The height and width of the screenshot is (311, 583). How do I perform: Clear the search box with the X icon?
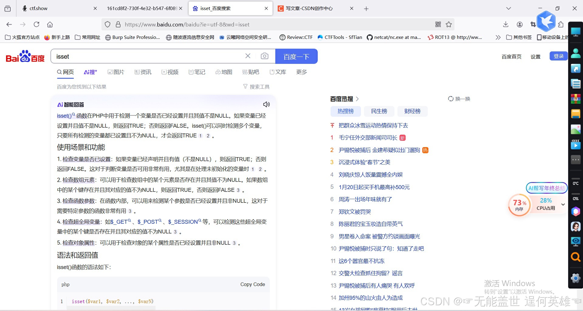point(248,56)
